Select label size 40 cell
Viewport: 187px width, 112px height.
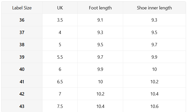click(22, 69)
